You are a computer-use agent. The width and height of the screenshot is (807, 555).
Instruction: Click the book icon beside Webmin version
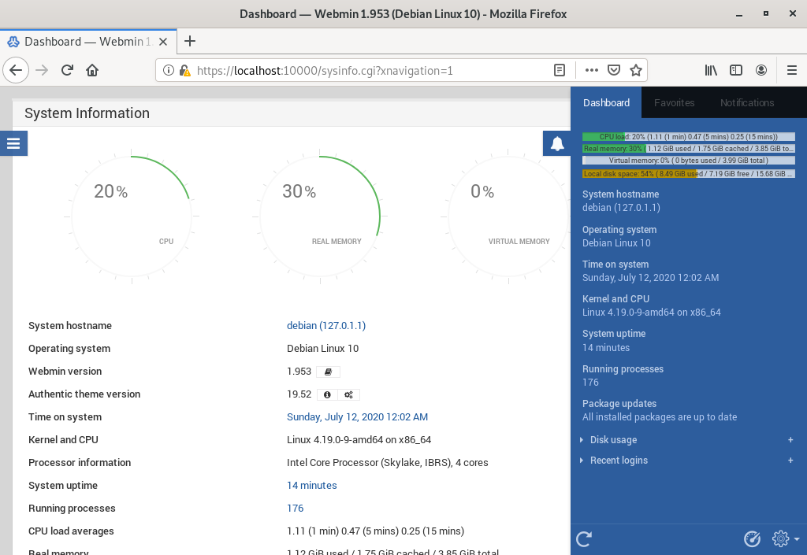pyautogui.click(x=329, y=372)
